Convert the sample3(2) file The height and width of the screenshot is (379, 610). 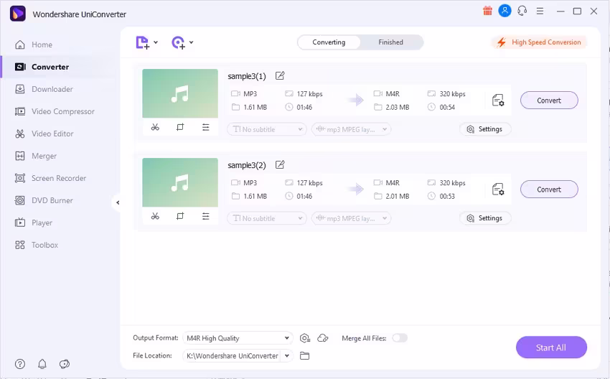coord(549,189)
